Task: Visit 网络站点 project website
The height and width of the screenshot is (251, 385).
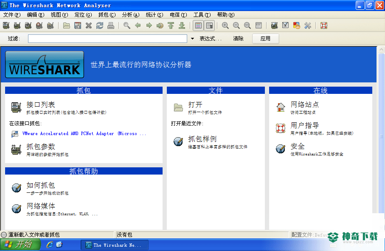Action: 305,104
